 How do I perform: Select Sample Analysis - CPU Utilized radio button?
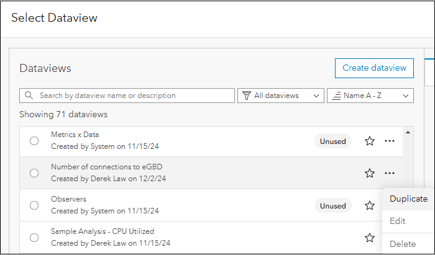point(34,238)
